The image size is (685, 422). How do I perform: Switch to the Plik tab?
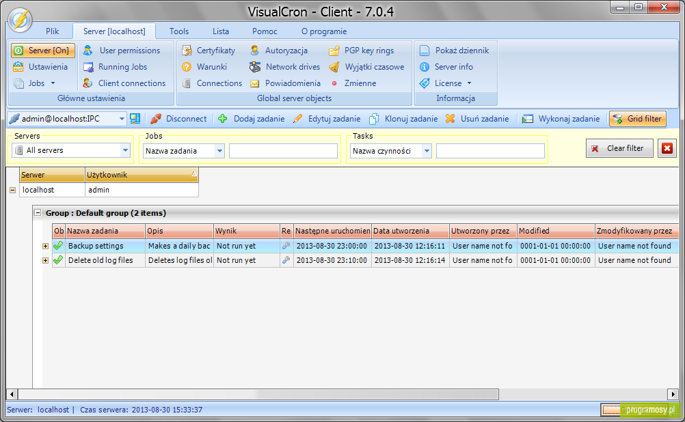click(52, 31)
